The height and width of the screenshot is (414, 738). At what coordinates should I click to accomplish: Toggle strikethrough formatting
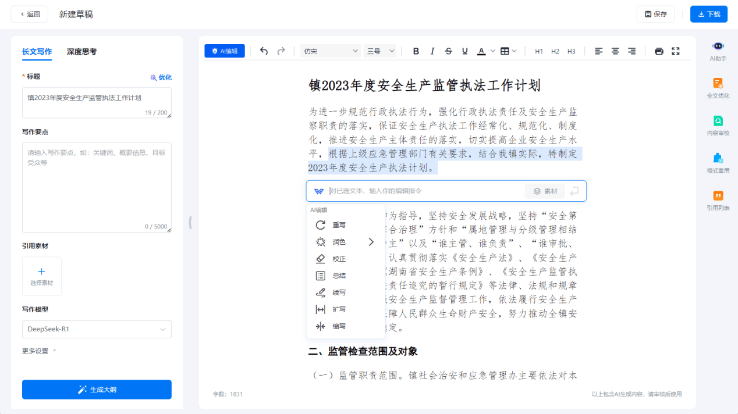(448, 51)
